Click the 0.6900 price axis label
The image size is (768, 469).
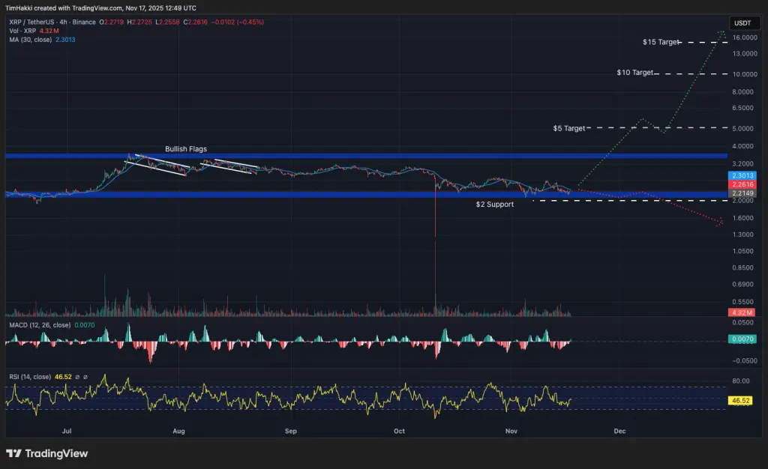[x=743, y=284]
